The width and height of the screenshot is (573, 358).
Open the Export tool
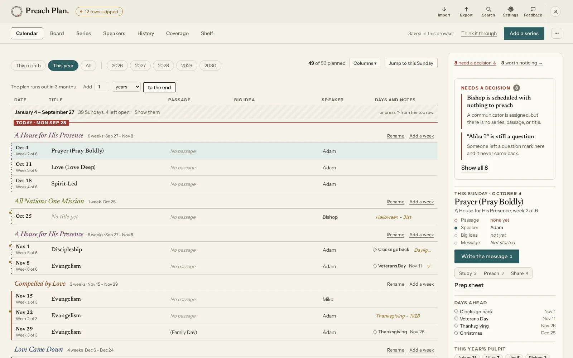466,11
